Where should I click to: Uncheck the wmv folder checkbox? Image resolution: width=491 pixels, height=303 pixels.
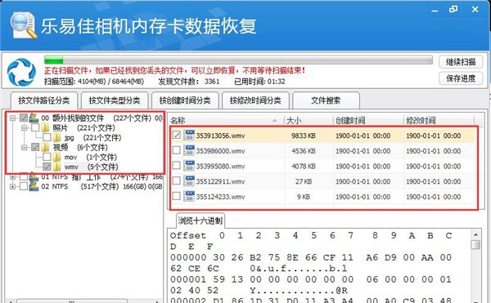[x=47, y=167]
